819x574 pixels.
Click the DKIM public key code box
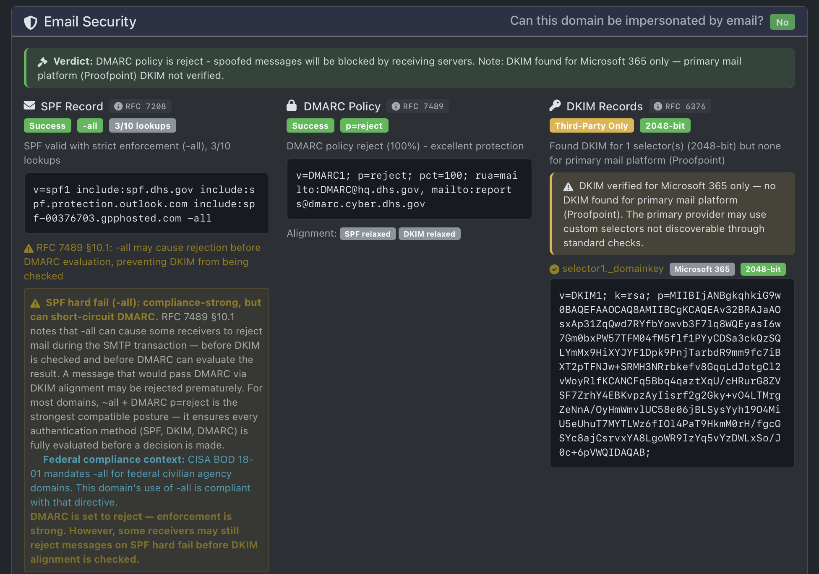(672, 373)
